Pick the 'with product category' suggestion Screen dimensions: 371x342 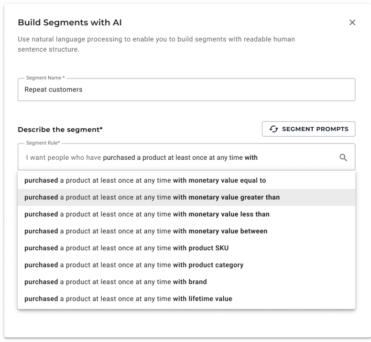click(134, 265)
